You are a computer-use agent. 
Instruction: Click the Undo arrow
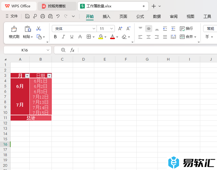(58, 16)
